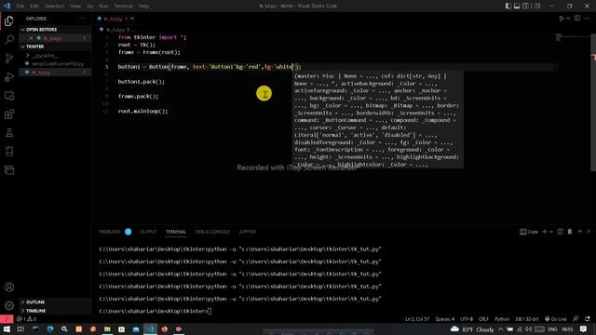The width and height of the screenshot is (596, 335).
Task: Open Microsoft Edge from the taskbar
Action: (49, 328)
